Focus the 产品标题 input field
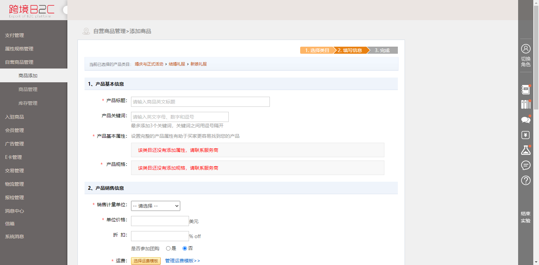 point(200,102)
